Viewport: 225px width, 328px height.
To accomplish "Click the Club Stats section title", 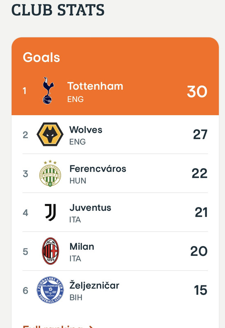I will coord(58,9).
